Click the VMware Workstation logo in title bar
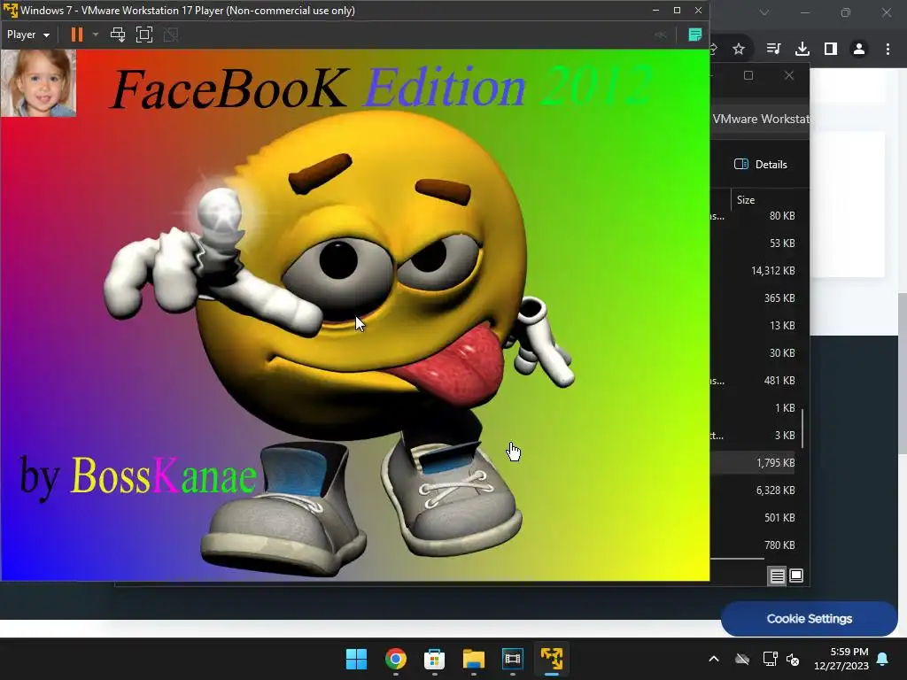This screenshot has width=907, height=680. pos(10,11)
